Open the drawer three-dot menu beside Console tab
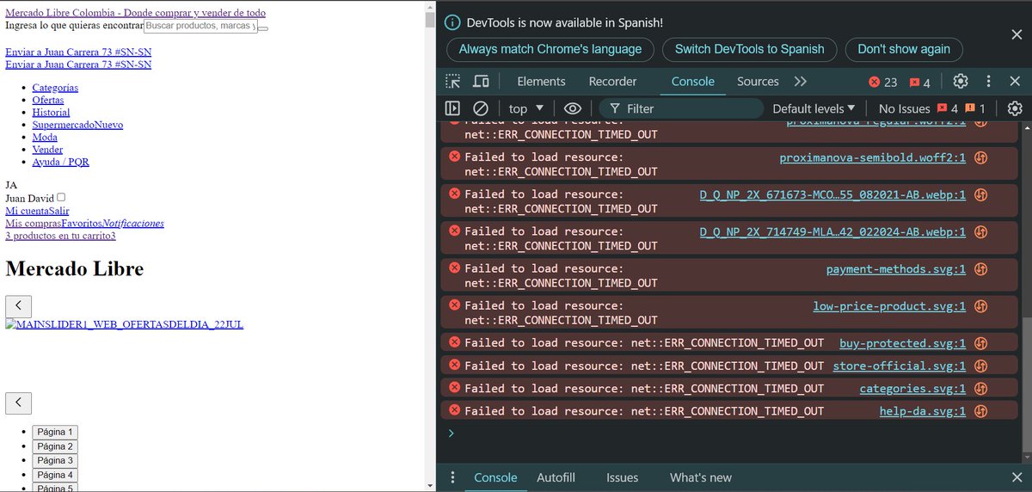 click(452, 477)
